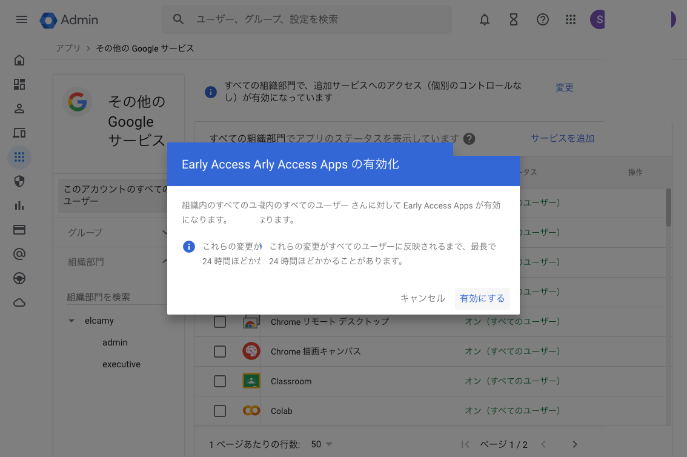
Task: Open the Billing card sidebar icon
Action: (19, 230)
